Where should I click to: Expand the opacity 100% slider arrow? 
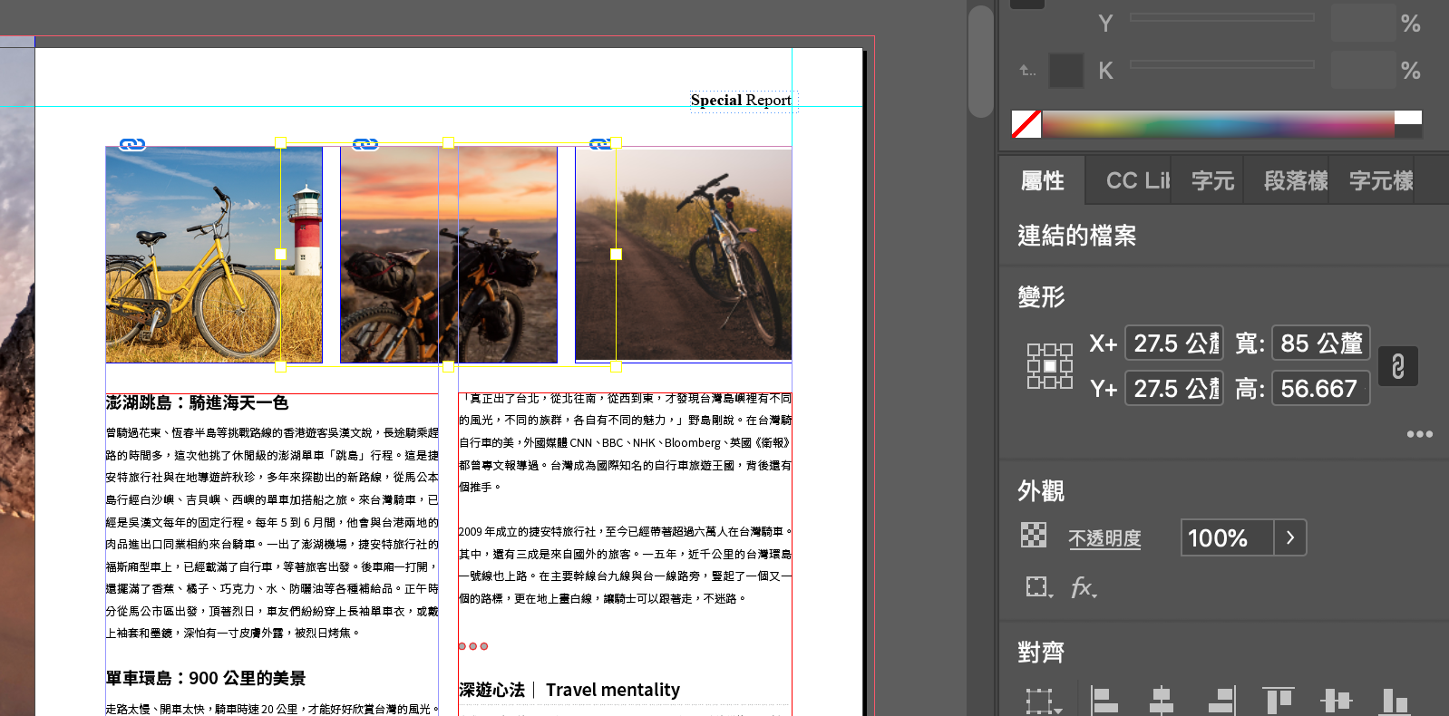(1289, 537)
